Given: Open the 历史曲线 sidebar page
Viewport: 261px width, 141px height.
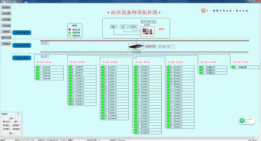Looking at the screenshot, I should [x=6, y=44].
